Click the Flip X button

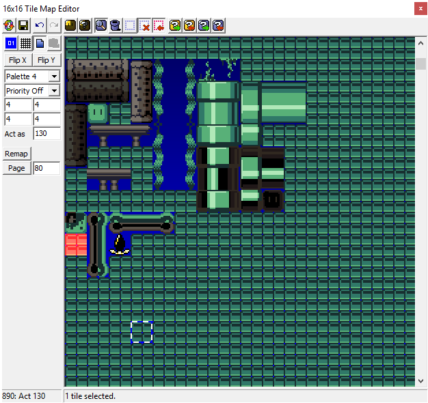18,60
